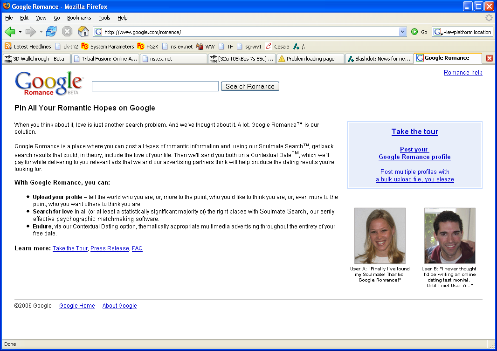Open the sg-wv1 bookmark
497x351 pixels.
pyautogui.click(x=249, y=47)
